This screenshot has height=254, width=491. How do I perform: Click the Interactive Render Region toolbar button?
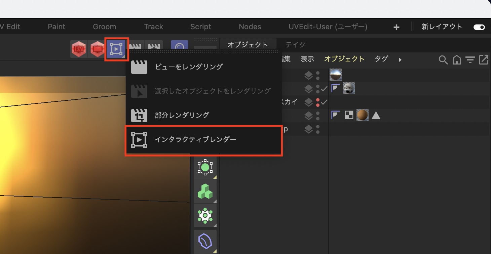point(116,49)
